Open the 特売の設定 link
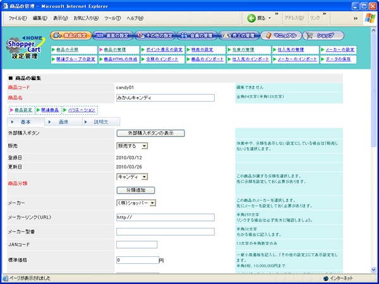Image resolution: width=379 pixels, height=284 pixels. coord(202,50)
